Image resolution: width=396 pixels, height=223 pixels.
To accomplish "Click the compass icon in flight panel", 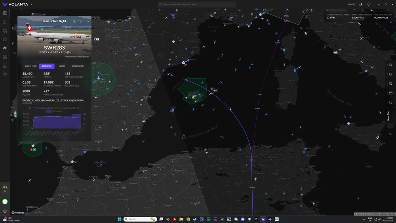I will click(74, 21).
